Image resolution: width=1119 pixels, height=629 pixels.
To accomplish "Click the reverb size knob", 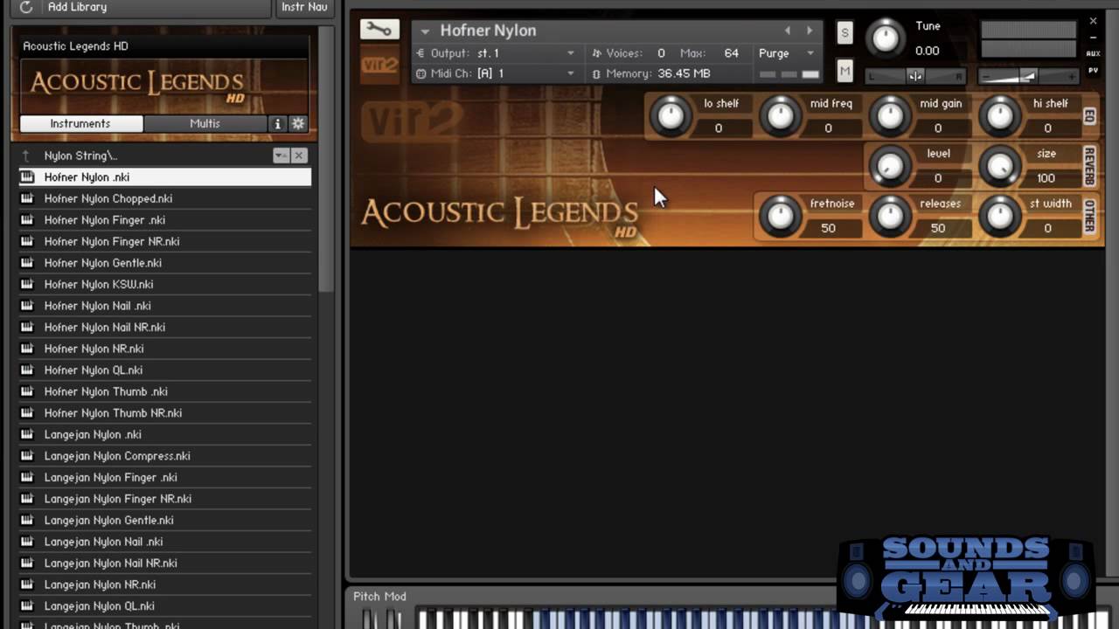I will tap(999, 166).
